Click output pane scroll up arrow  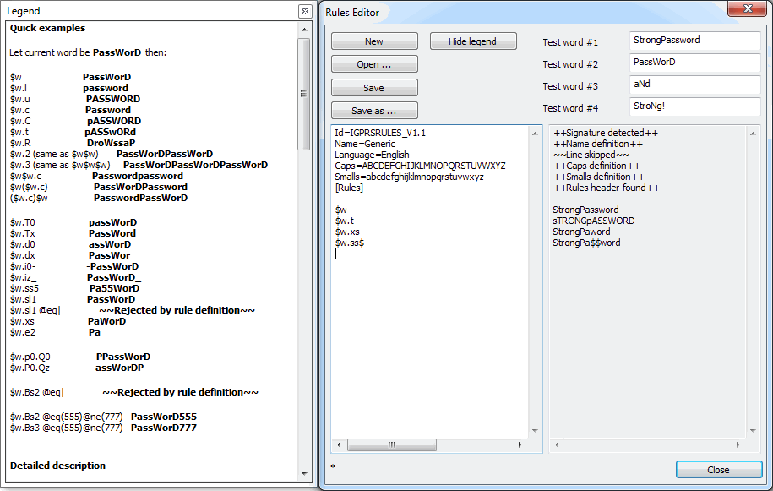753,134
